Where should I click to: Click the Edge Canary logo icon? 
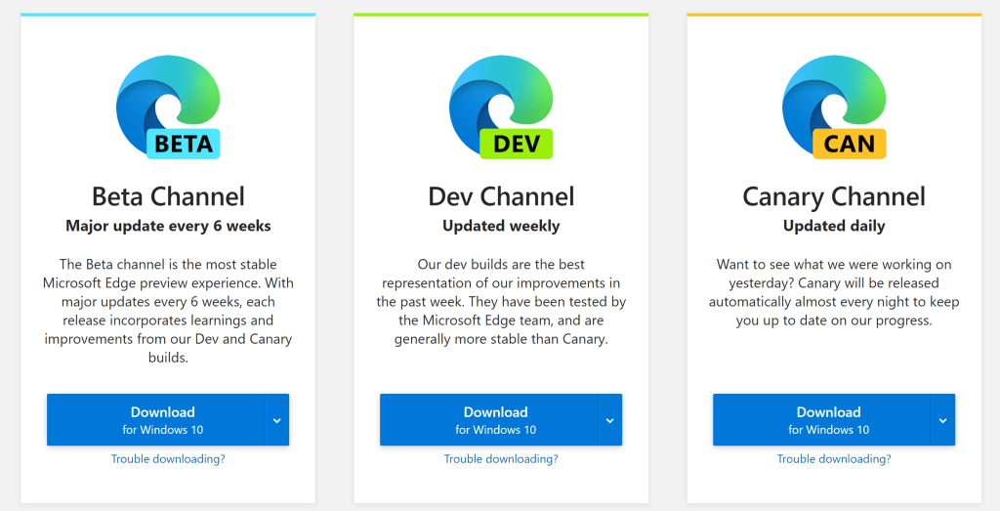834,106
